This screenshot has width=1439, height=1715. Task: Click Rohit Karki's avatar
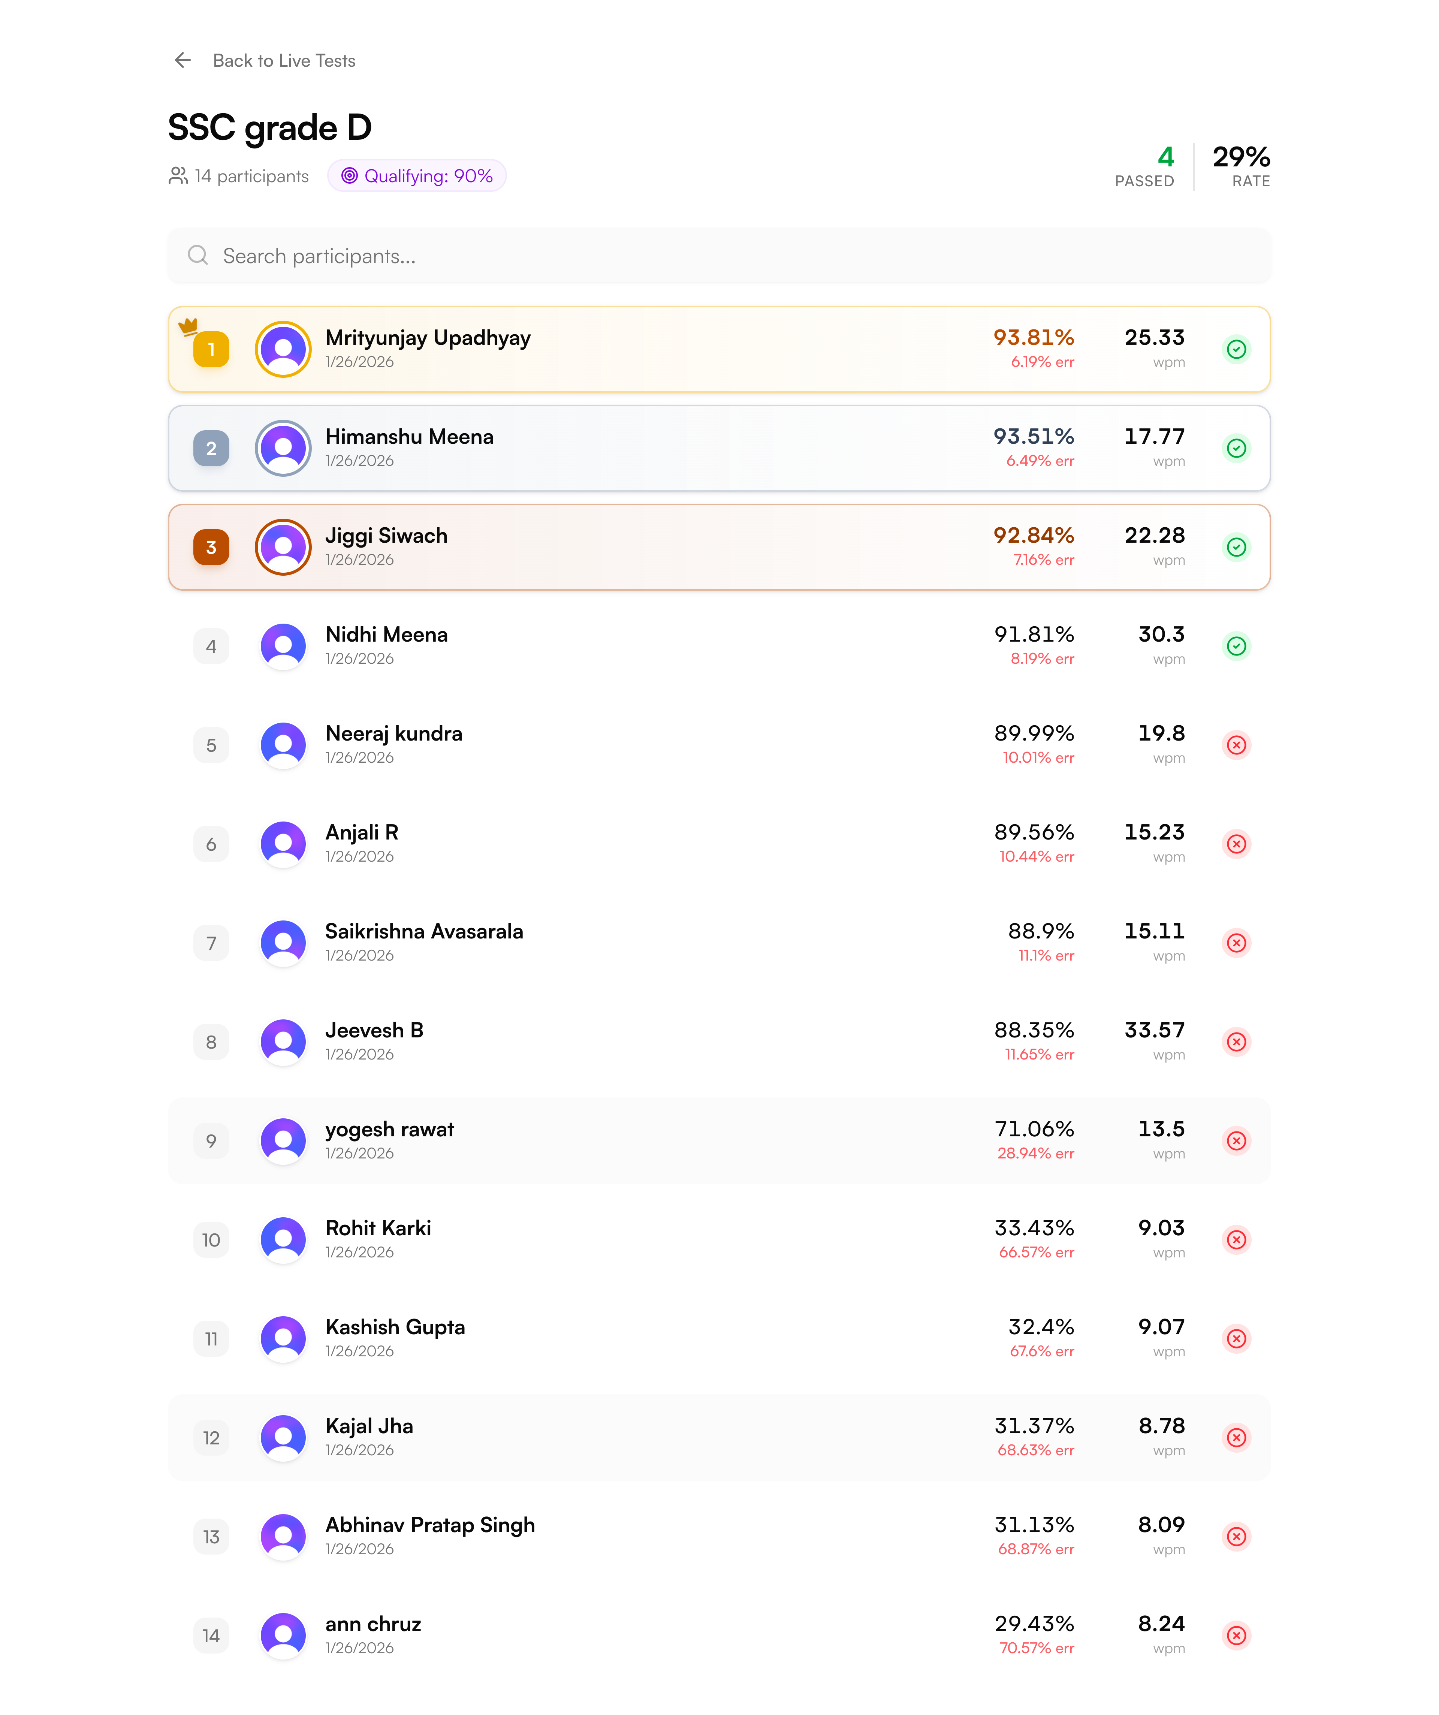click(x=283, y=1240)
